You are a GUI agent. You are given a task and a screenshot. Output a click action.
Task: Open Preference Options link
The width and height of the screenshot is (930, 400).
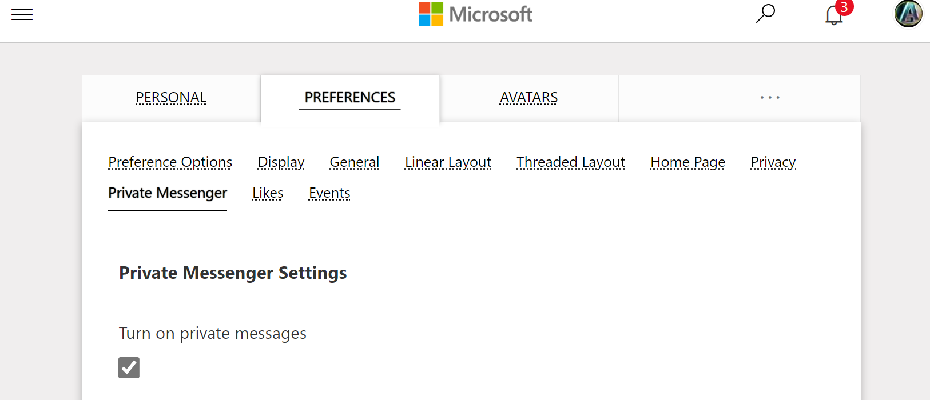[x=170, y=162]
